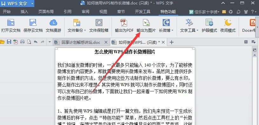Switch to the 审阅 ribbon tab
The image size is (259, 125).
[x=85, y=11]
